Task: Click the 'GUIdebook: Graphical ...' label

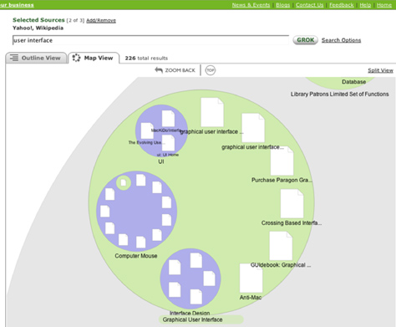Action: (x=281, y=265)
